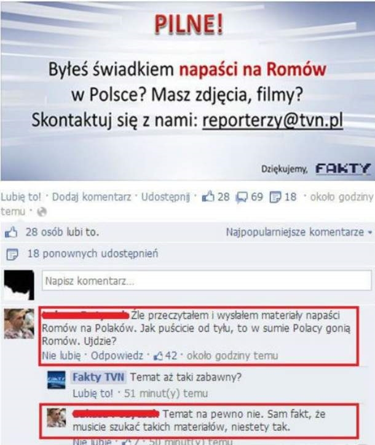Click the speech bubble icon with 69 comments
Image resolution: width=375 pixels, height=445 pixels.
(242, 197)
